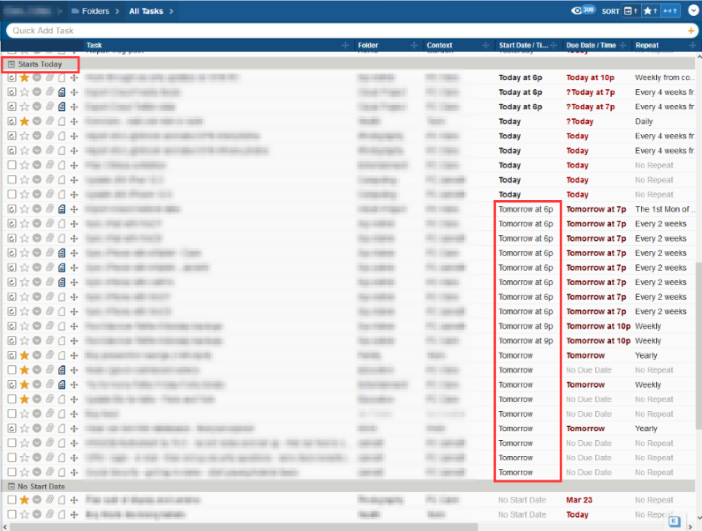Click the 'Today at 10p' due date cell

(590, 78)
